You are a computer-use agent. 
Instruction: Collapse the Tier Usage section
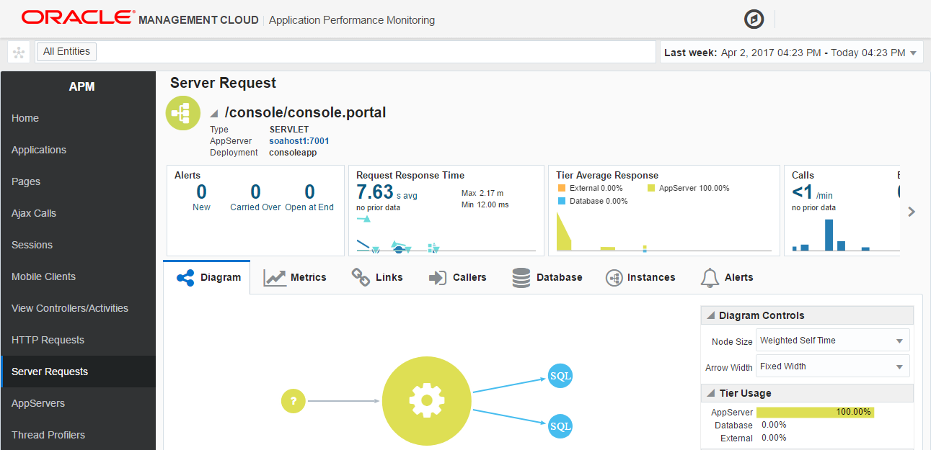[710, 393]
